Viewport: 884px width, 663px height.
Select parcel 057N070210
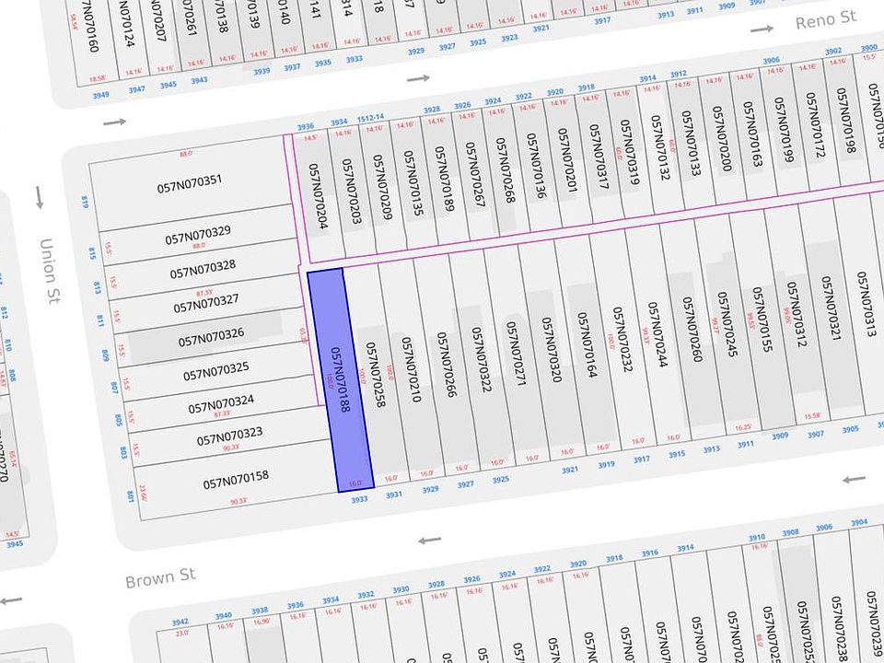pyautogui.click(x=411, y=370)
